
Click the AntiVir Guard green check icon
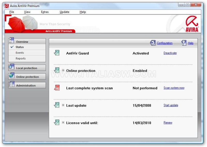pos(57,53)
